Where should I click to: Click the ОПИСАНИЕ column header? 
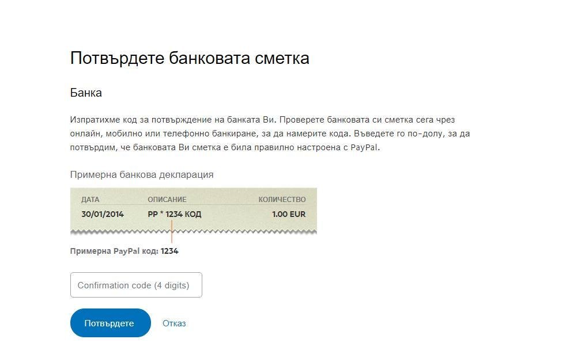(167, 200)
